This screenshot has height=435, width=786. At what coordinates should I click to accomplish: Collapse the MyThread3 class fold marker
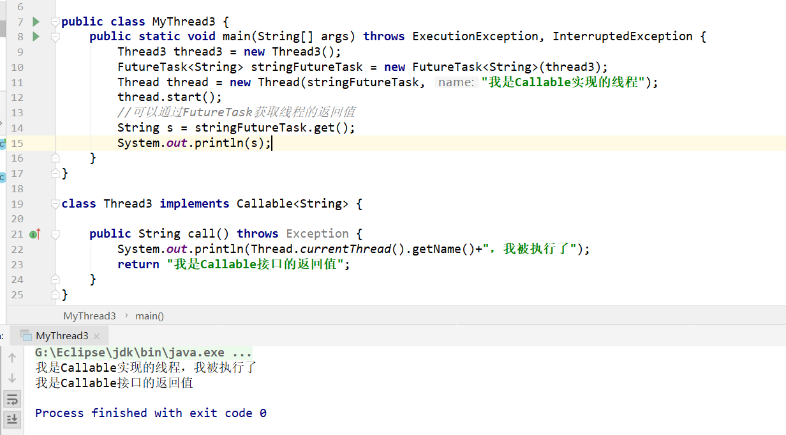(x=55, y=22)
